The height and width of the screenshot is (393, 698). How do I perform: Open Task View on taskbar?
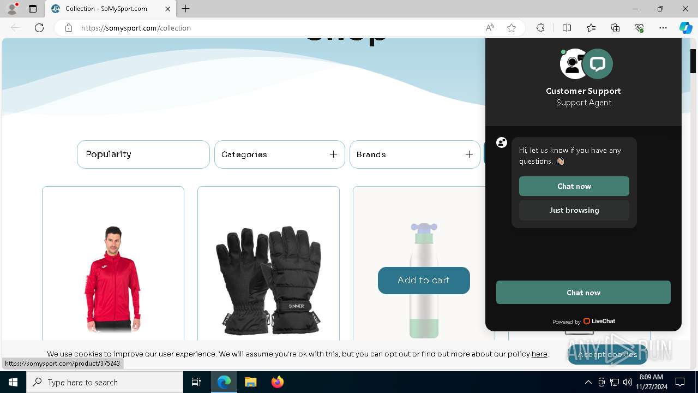pos(196,382)
